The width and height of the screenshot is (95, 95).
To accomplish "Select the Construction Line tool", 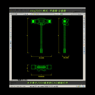I will point(11,19).
